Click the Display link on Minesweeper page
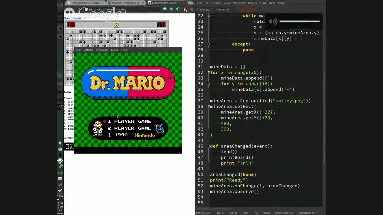This screenshot has height=215, width=383. [x=77, y=18]
